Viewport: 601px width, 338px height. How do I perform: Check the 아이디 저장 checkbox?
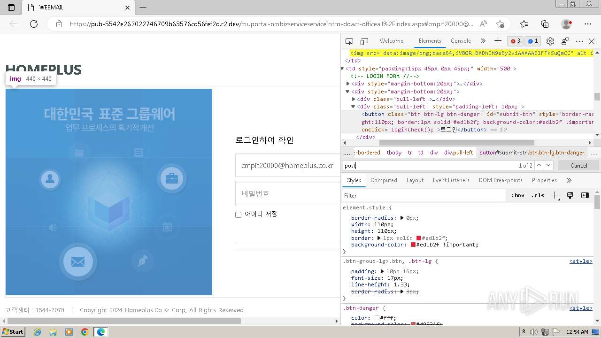coord(238,215)
